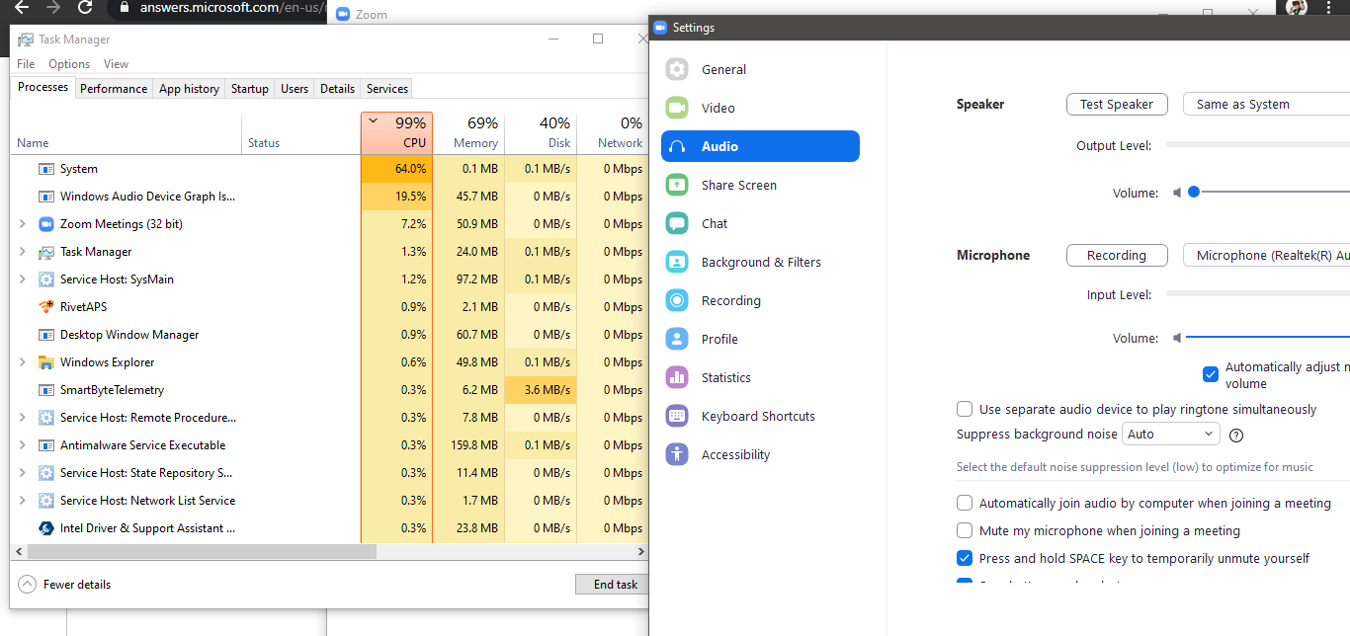
Task: Enable separate audio device for ringtone
Action: click(x=965, y=409)
